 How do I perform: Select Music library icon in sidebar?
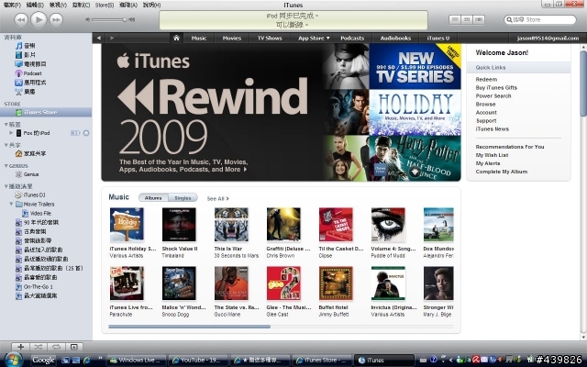point(18,46)
